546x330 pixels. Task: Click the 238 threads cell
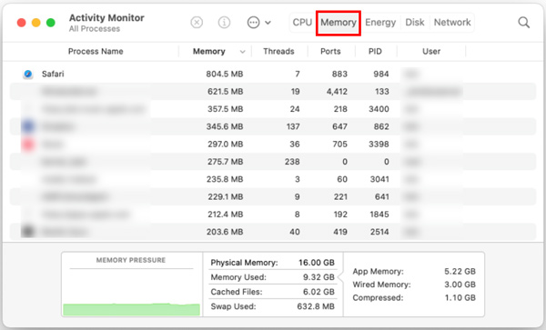pos(292,162)
